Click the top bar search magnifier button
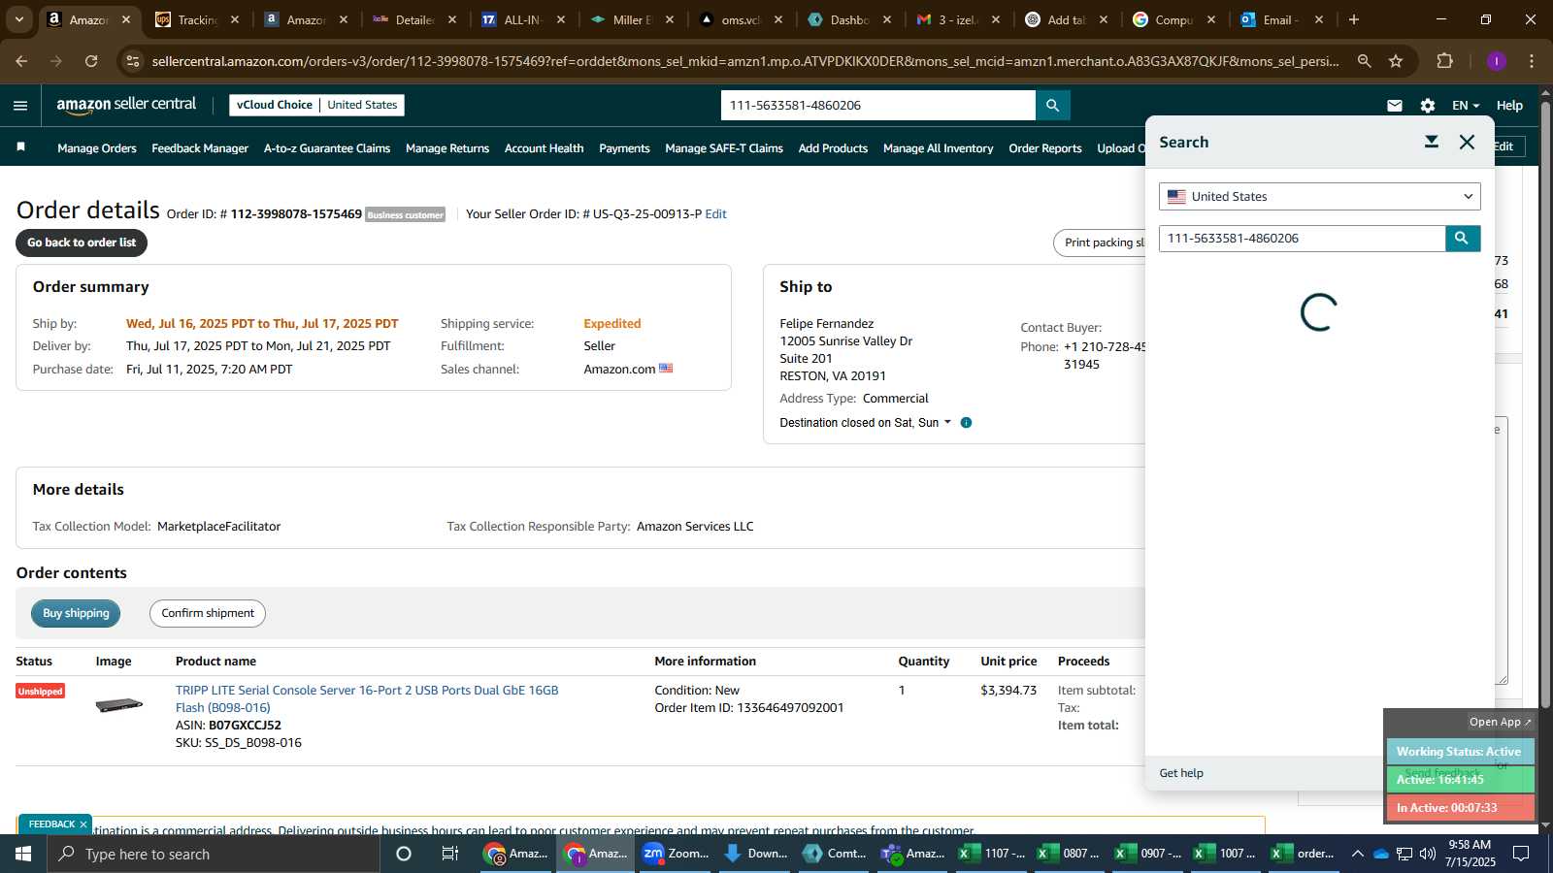 coord(1053,105)
